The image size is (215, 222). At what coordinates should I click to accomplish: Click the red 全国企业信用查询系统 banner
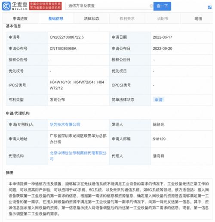[46, 6]
